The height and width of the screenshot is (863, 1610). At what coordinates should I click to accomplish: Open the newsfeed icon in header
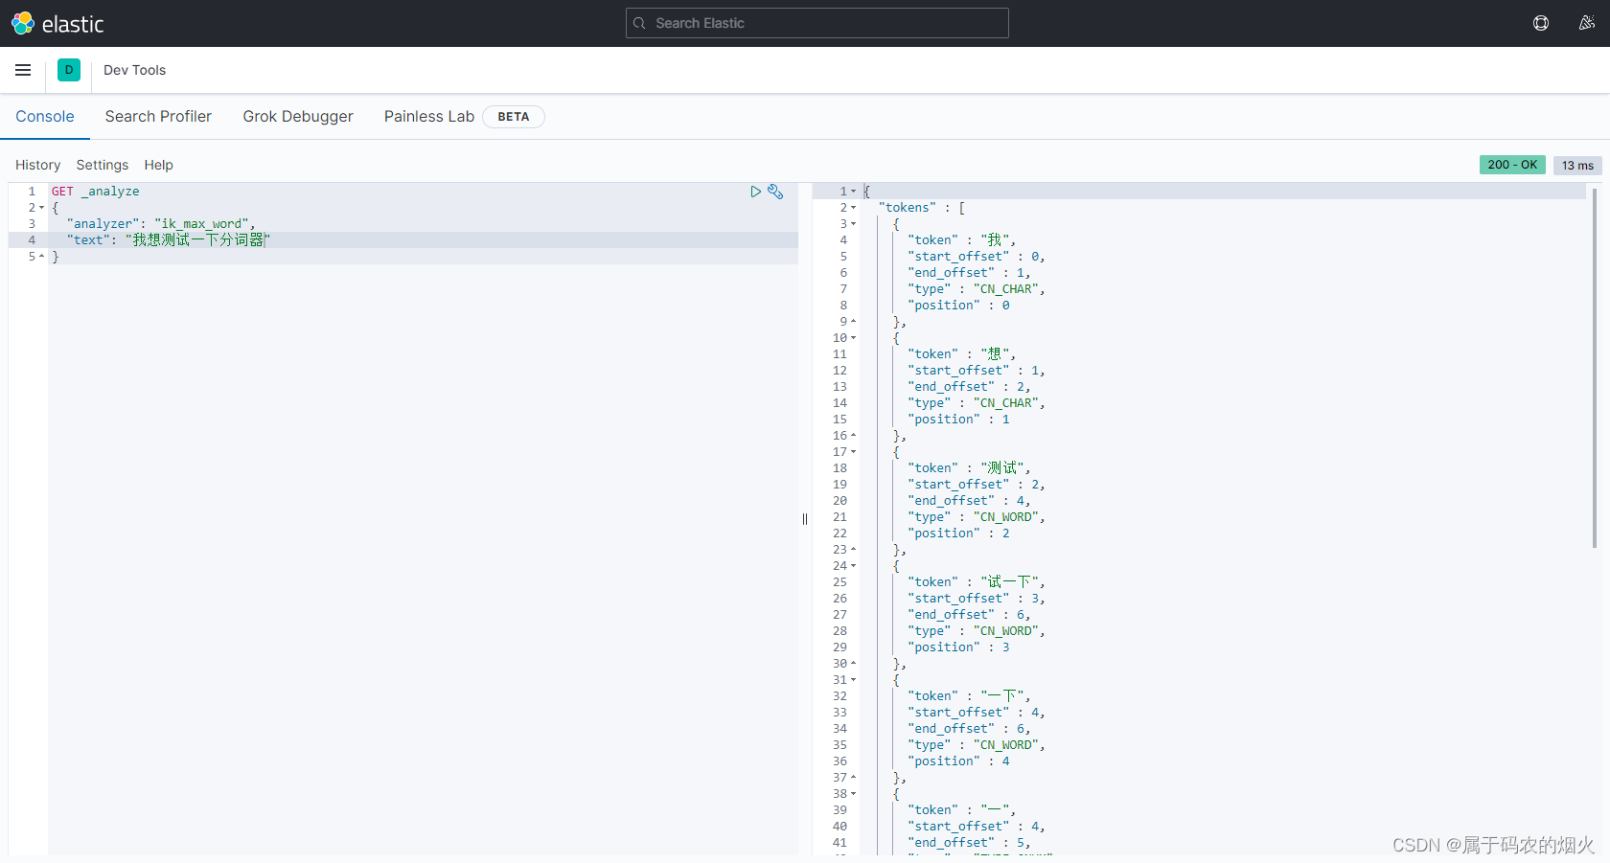point(1587,23)
